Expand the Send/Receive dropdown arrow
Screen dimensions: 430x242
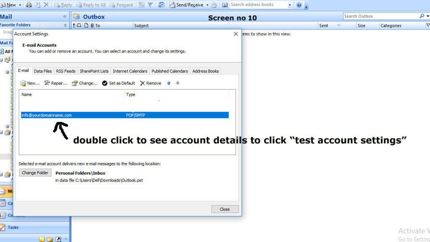(207, 5)
